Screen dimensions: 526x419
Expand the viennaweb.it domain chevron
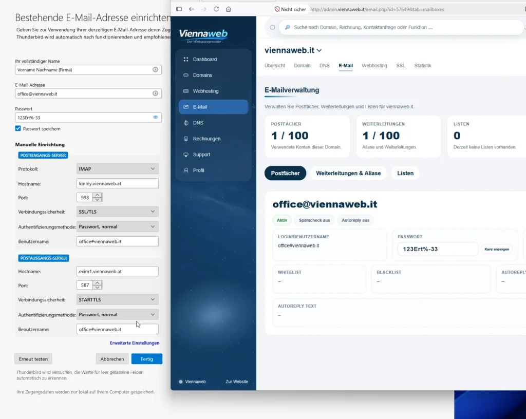319,51
